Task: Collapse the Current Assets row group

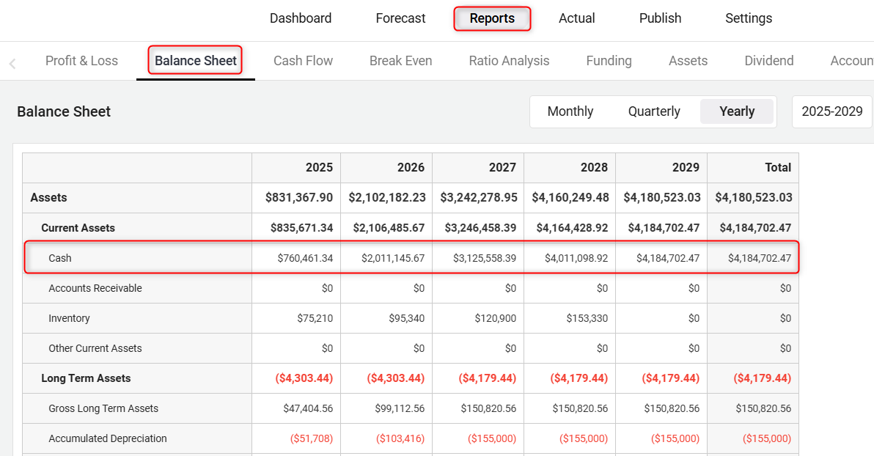Action: (x=78, y=228)
